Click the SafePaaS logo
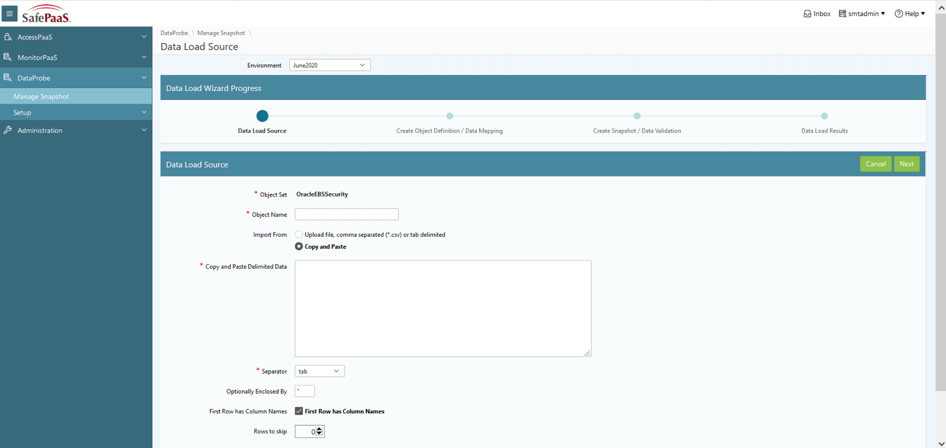 tap(47, 14)
